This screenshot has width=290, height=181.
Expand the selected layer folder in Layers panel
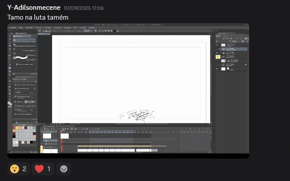tap(221, 49)
